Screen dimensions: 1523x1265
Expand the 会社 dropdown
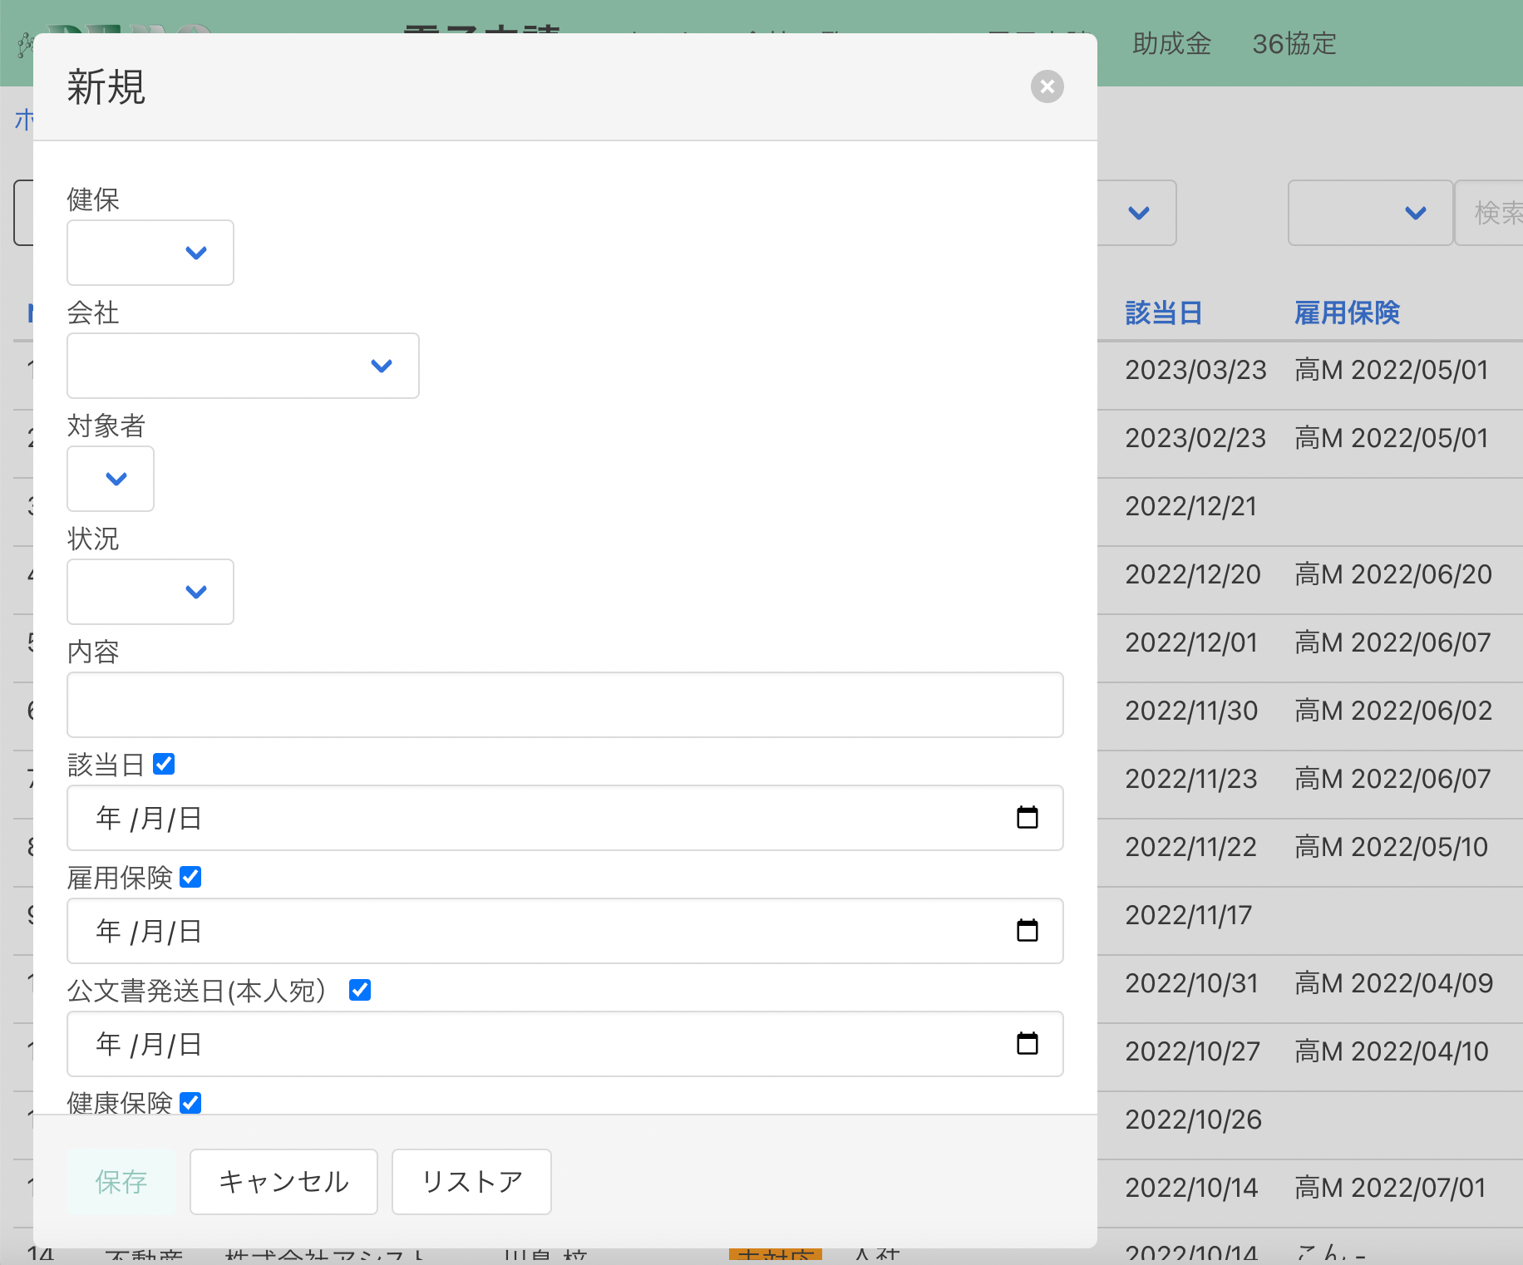click(242, 366)
